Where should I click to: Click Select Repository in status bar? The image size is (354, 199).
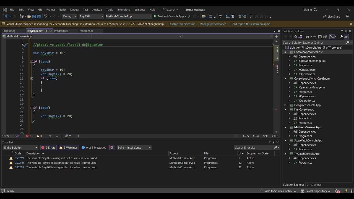tap(316, 191)
